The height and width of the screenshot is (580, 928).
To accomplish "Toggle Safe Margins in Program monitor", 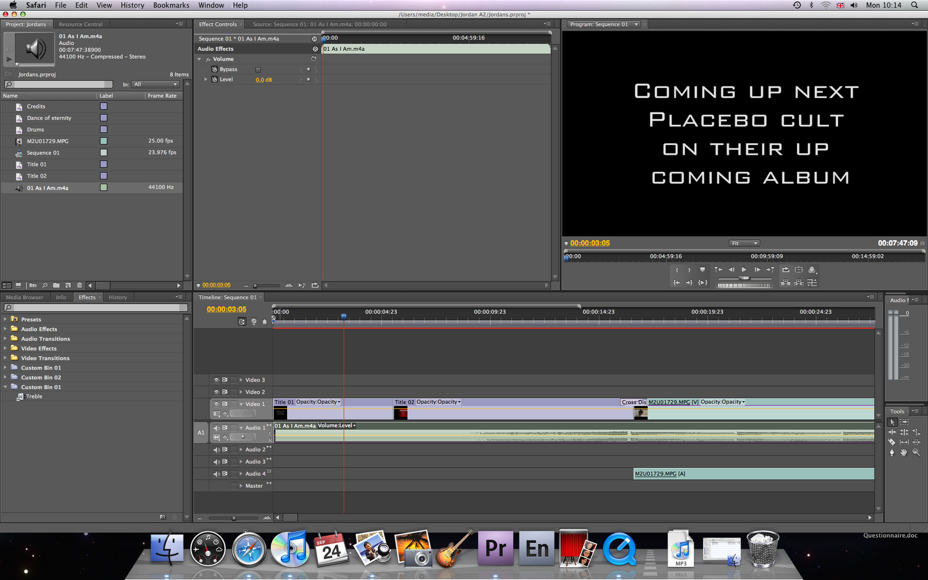I will [799, 270].
